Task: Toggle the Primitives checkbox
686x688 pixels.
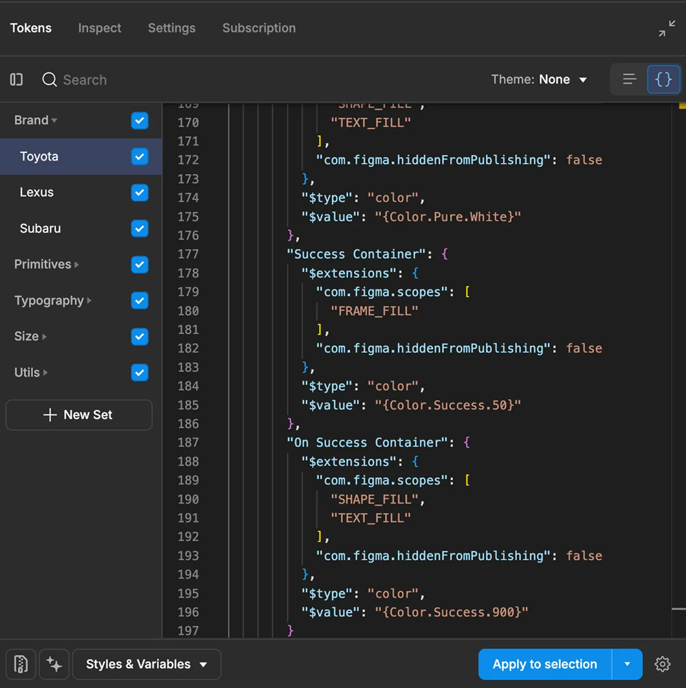Action: (x=140, y=265)
